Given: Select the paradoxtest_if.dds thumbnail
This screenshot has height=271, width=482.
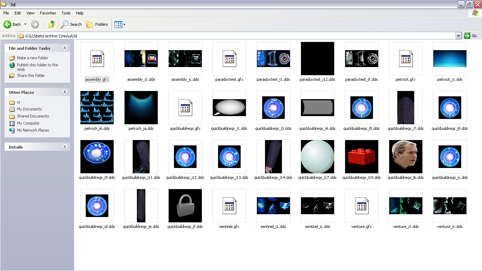Looking at the screenshot, I should (x=362, y=59).
